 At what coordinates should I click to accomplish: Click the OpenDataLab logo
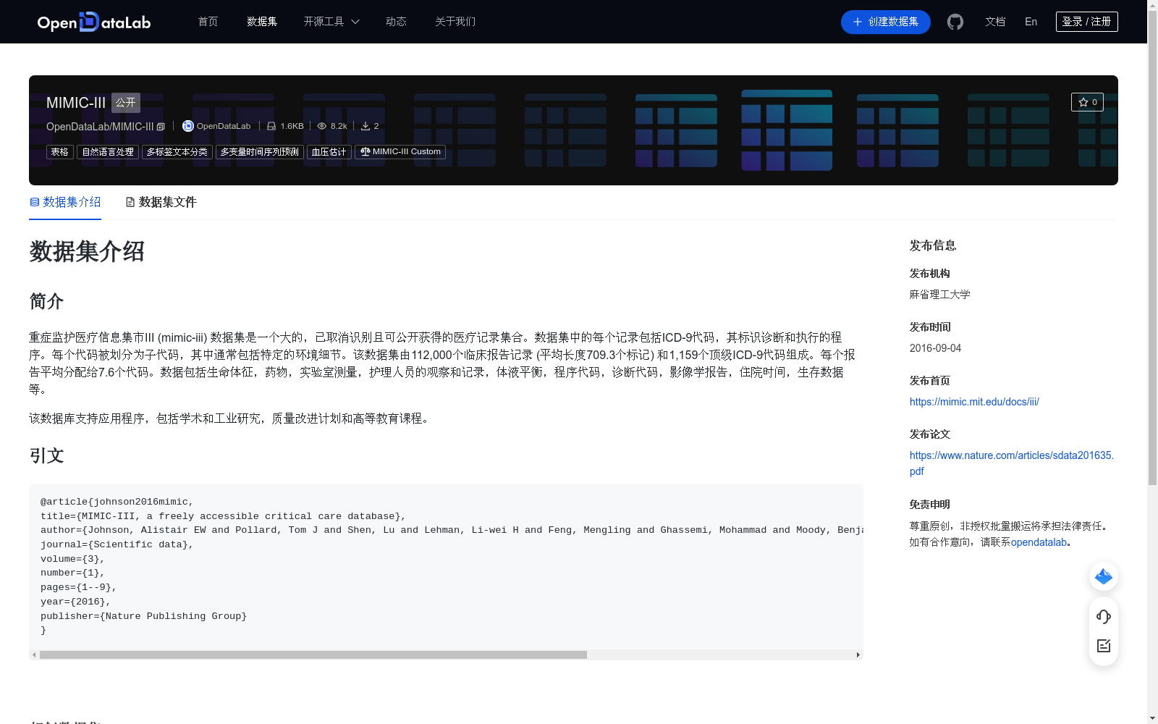coord(93,22)
